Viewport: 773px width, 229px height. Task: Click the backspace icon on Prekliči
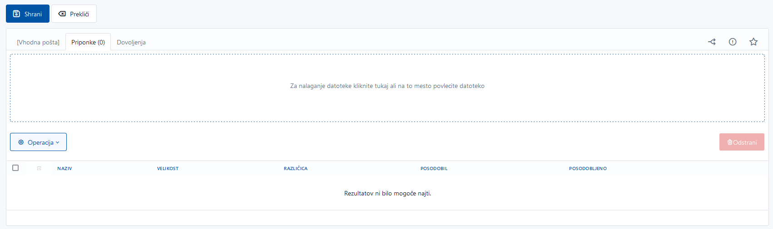(62, 14)
